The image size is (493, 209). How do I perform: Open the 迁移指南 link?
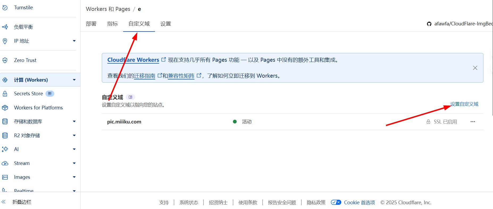coord(145,76)
